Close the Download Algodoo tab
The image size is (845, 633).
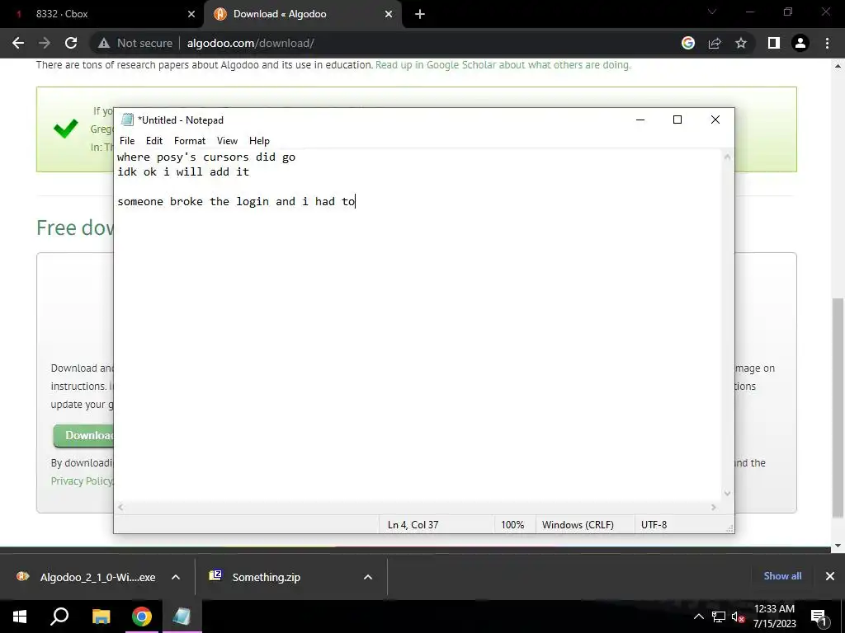pos(389,14)
